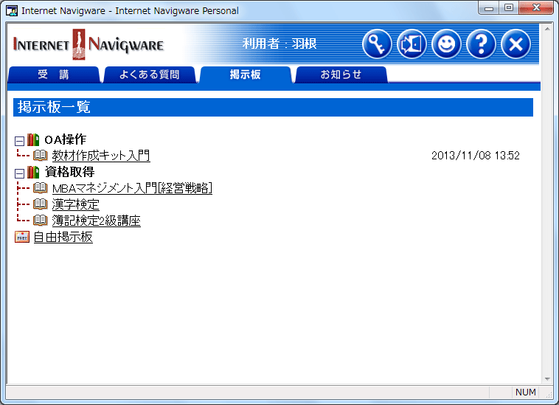Collapse the 資格取得 tree node
Viewport: 559px width, 405px height.
pyautogui.click(x=19, y=173)
